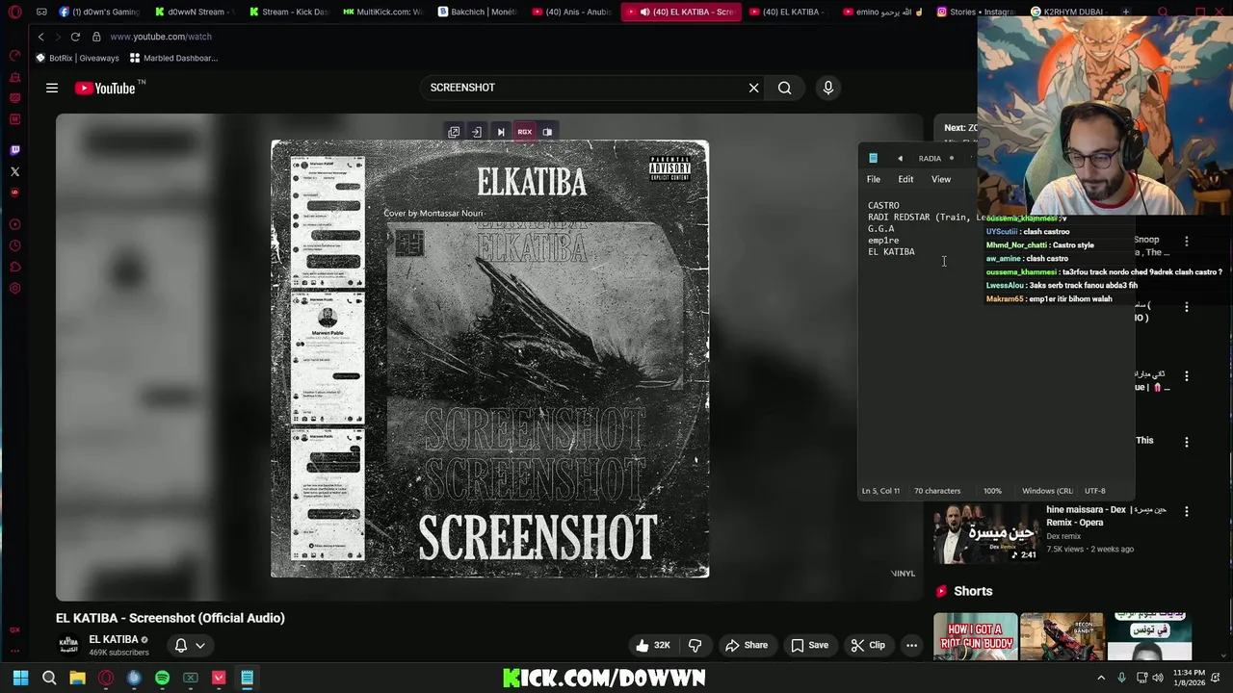1233x693 pixels.
Task: Go back with the browser back arrow
Action: [40, 37]
